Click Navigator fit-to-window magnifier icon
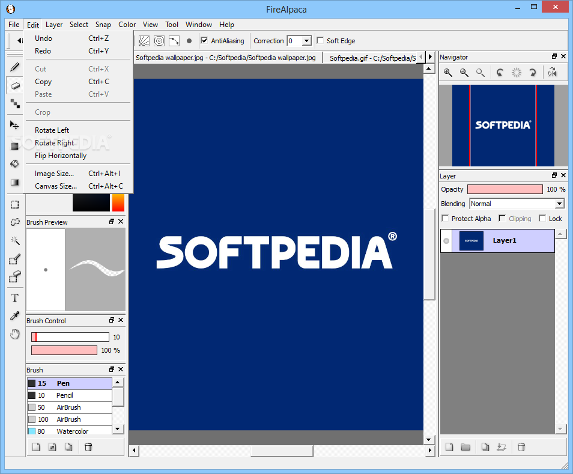The width and height of the screenshot is (573, 474). tap(480, 73)
